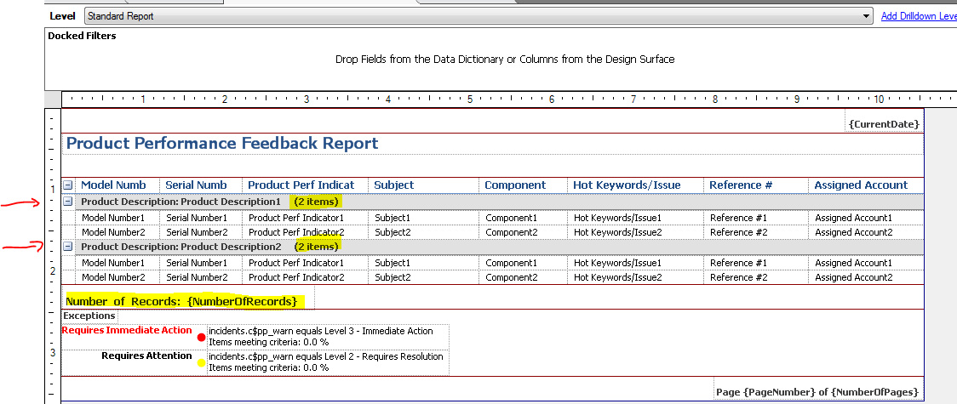
Task: Click the Level label beside the dropdown
Action: tap(62, 16)
